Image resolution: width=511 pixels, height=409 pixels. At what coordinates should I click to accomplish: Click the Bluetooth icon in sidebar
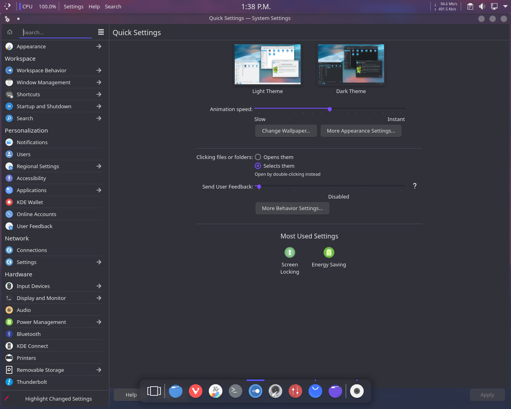[x=9, y=334]
